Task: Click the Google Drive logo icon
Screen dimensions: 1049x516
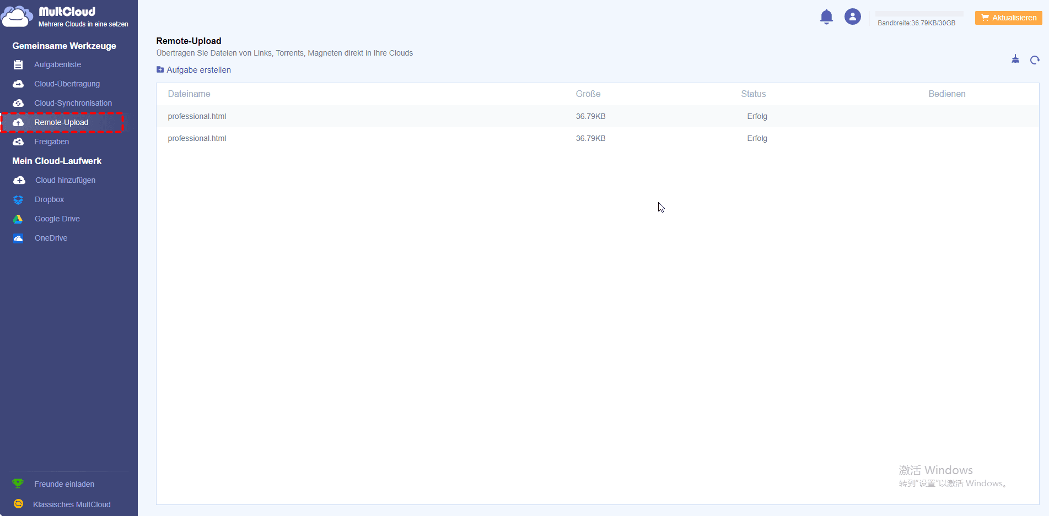Action: point(18,219)
